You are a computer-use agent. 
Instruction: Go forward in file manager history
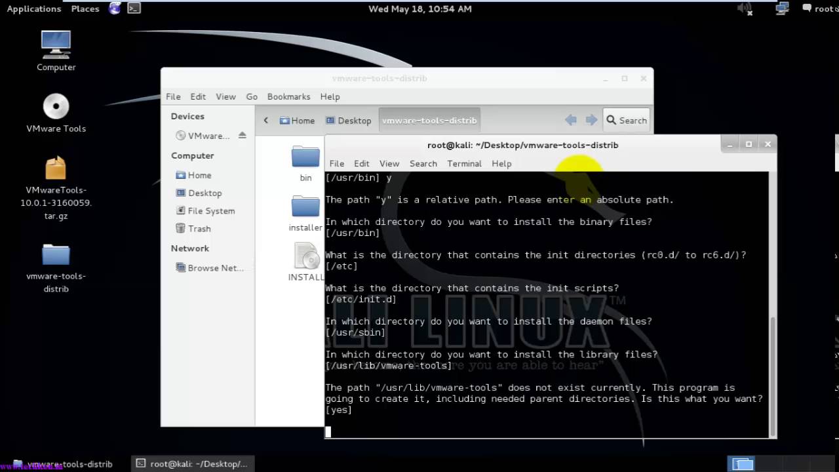point(591,120)
